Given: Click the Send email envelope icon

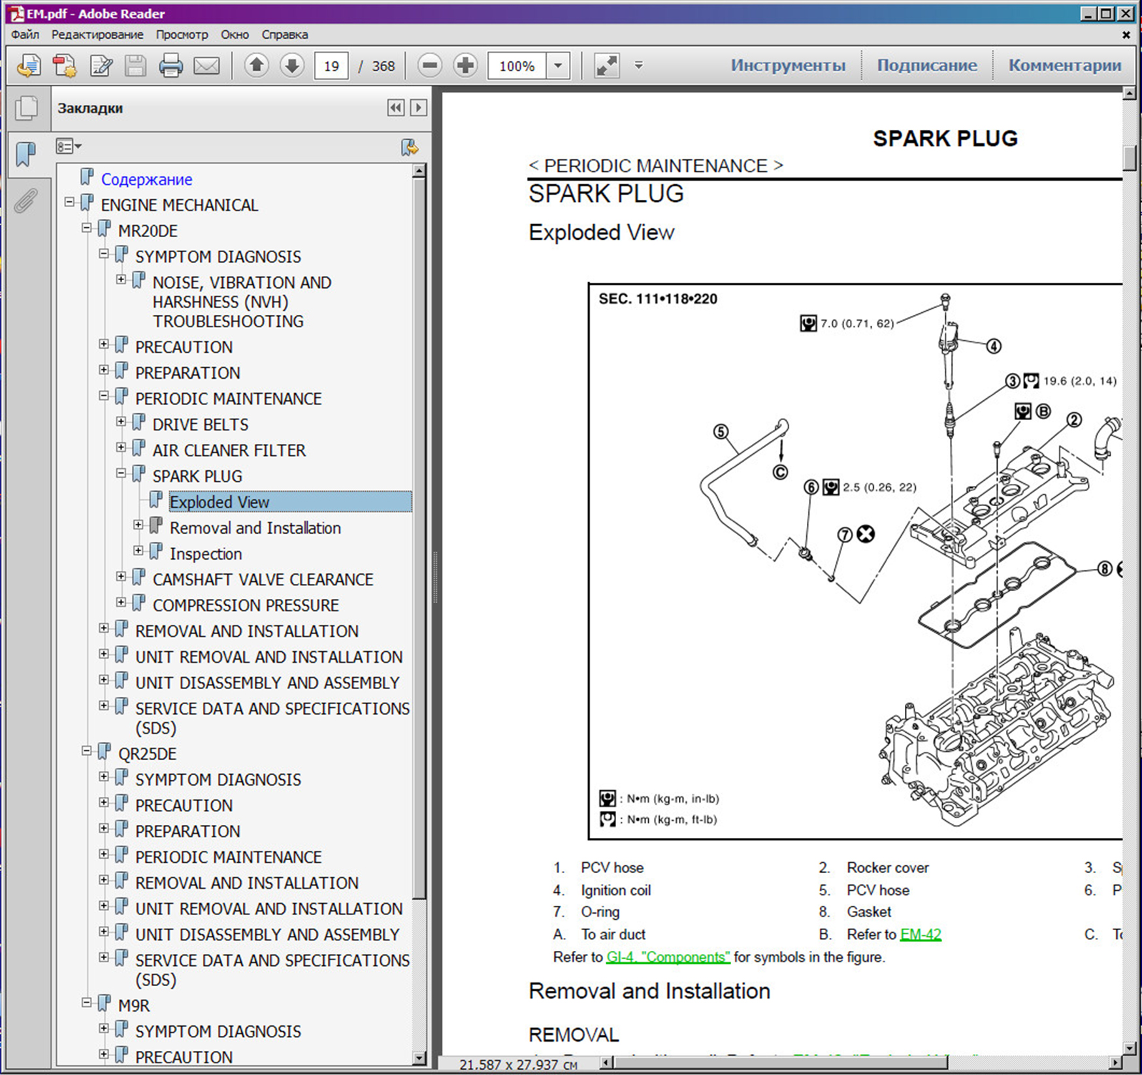Looking at the screenshot, I should coord(206,66).
